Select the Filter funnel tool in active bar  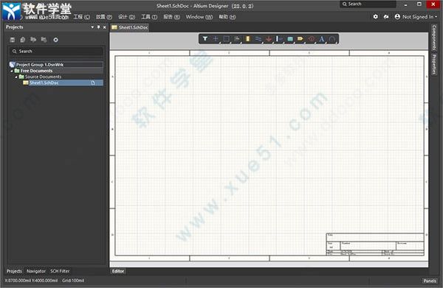pyautogui.click(x=205, y=39)
